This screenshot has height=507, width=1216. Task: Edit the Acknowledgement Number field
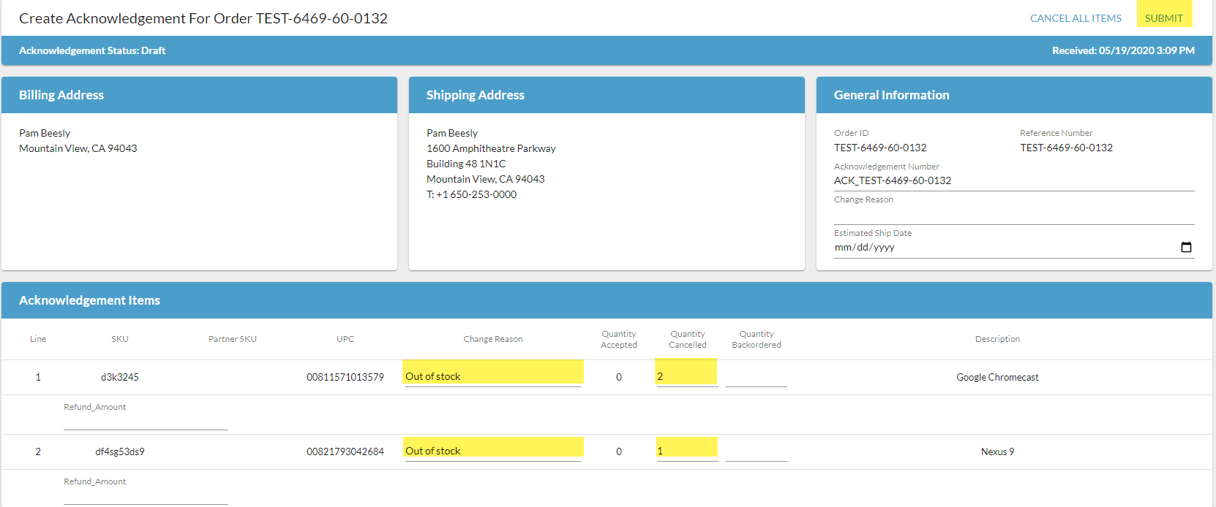coord(1013,180)
